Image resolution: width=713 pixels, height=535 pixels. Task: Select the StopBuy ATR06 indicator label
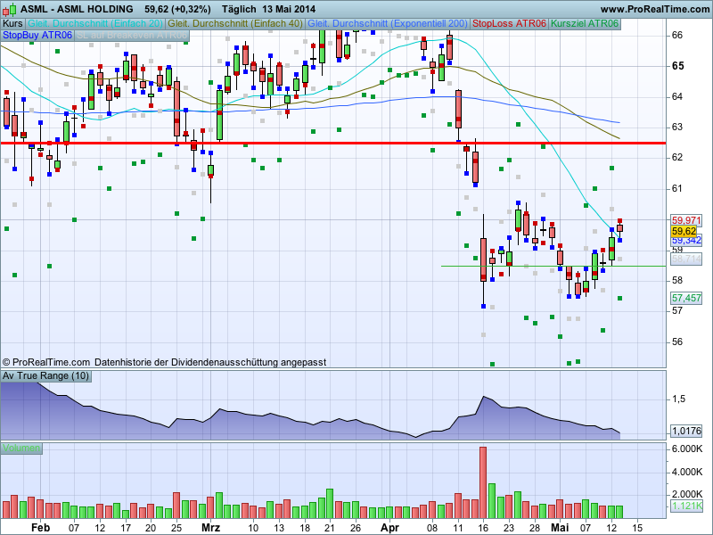point(37,35)
